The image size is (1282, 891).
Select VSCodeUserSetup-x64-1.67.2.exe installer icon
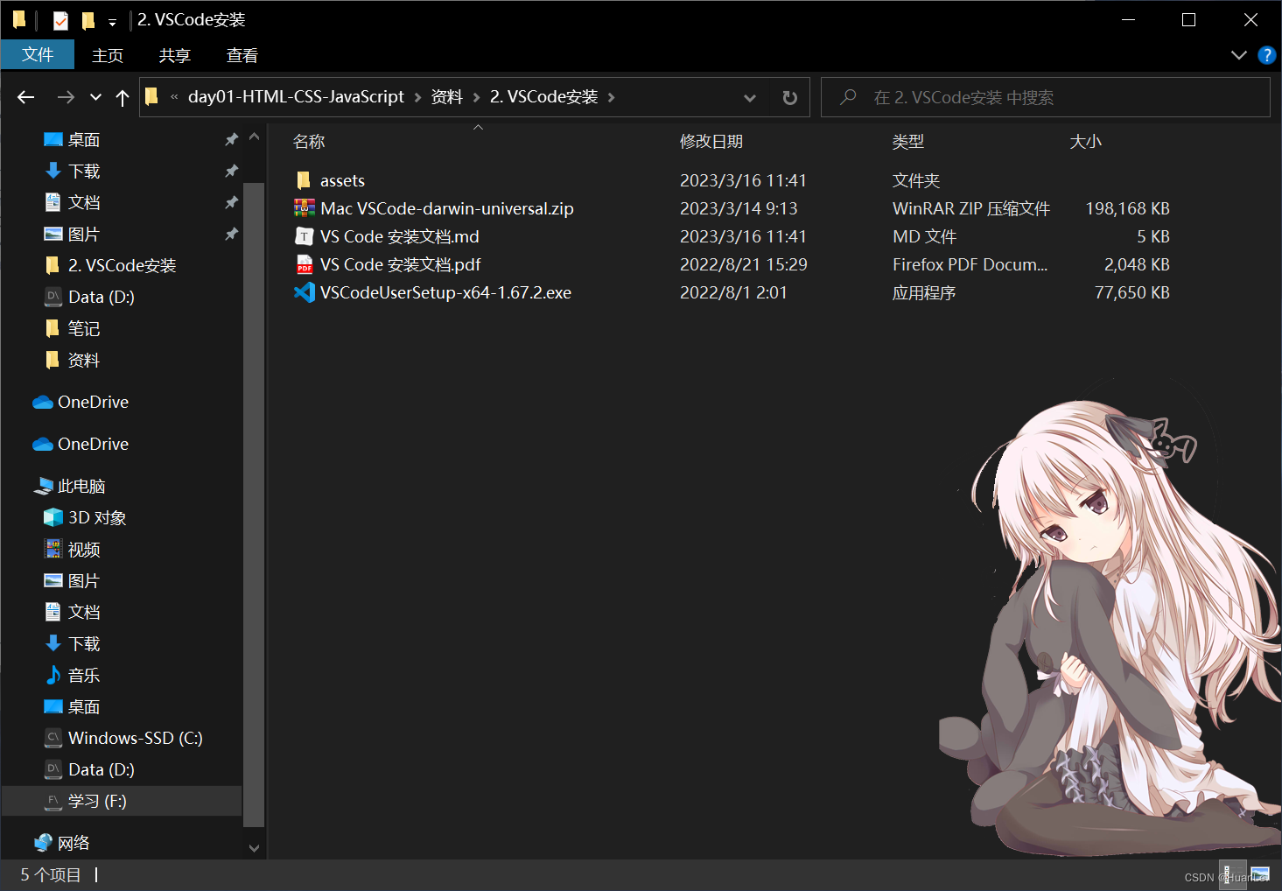(304, 292)
